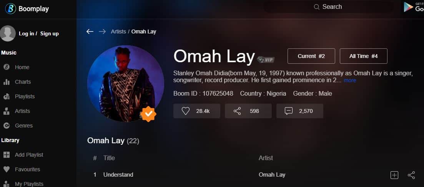
Task: Click the Artists breadcrumb link
Action: point(118,31)
